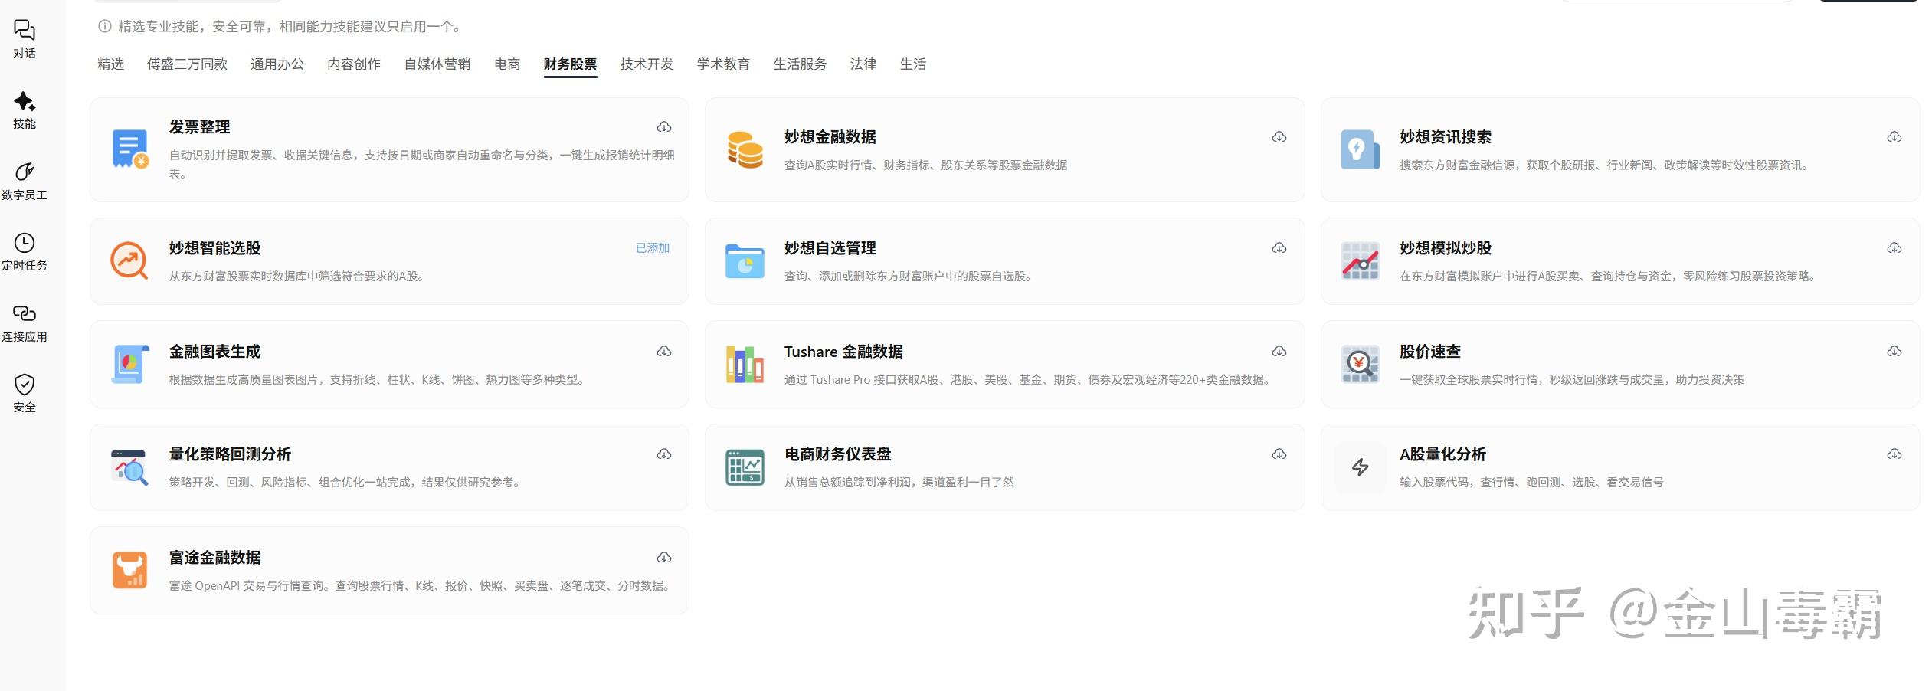1932x691 pixels.
Task: Open the 定时任务 scheduled tasks item
Action: coord(25,252)
